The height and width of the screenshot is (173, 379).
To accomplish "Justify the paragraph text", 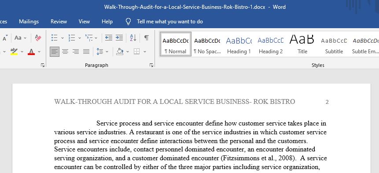I will 86,52.
